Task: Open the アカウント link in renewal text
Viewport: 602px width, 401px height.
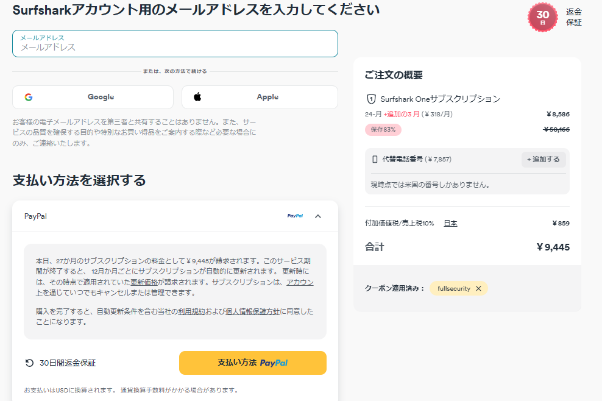Action: click(300, 282)
